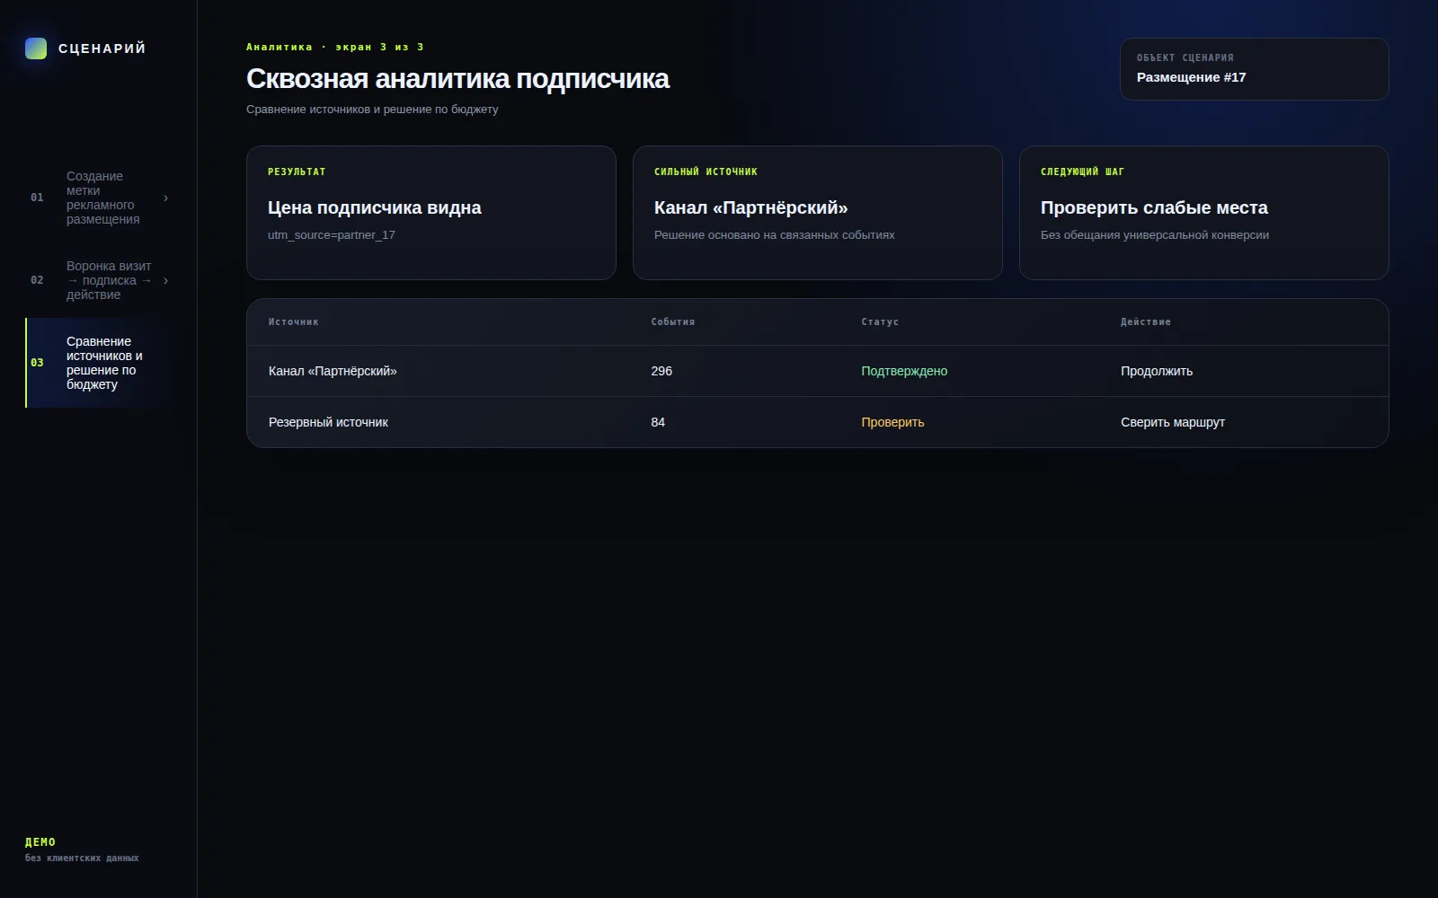Click the Сквозная аналитика подписчика heading
The height and width of the screenshot is (898, 1438).
[x=457, y=79]
